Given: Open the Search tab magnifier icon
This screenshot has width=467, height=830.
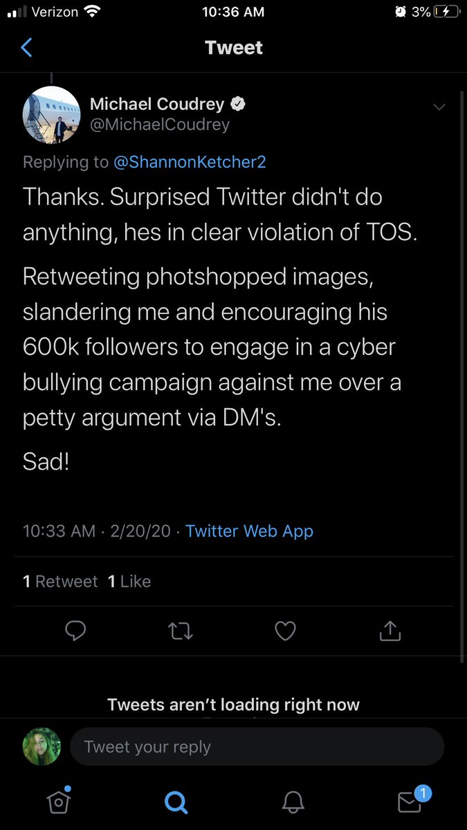Looking at the screenshot, I should tap(176, 802).
